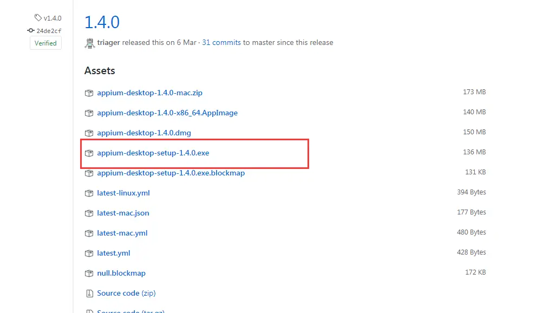View the 31 commits since release
This screenshot has width=550, height=313.
point(221,42)
